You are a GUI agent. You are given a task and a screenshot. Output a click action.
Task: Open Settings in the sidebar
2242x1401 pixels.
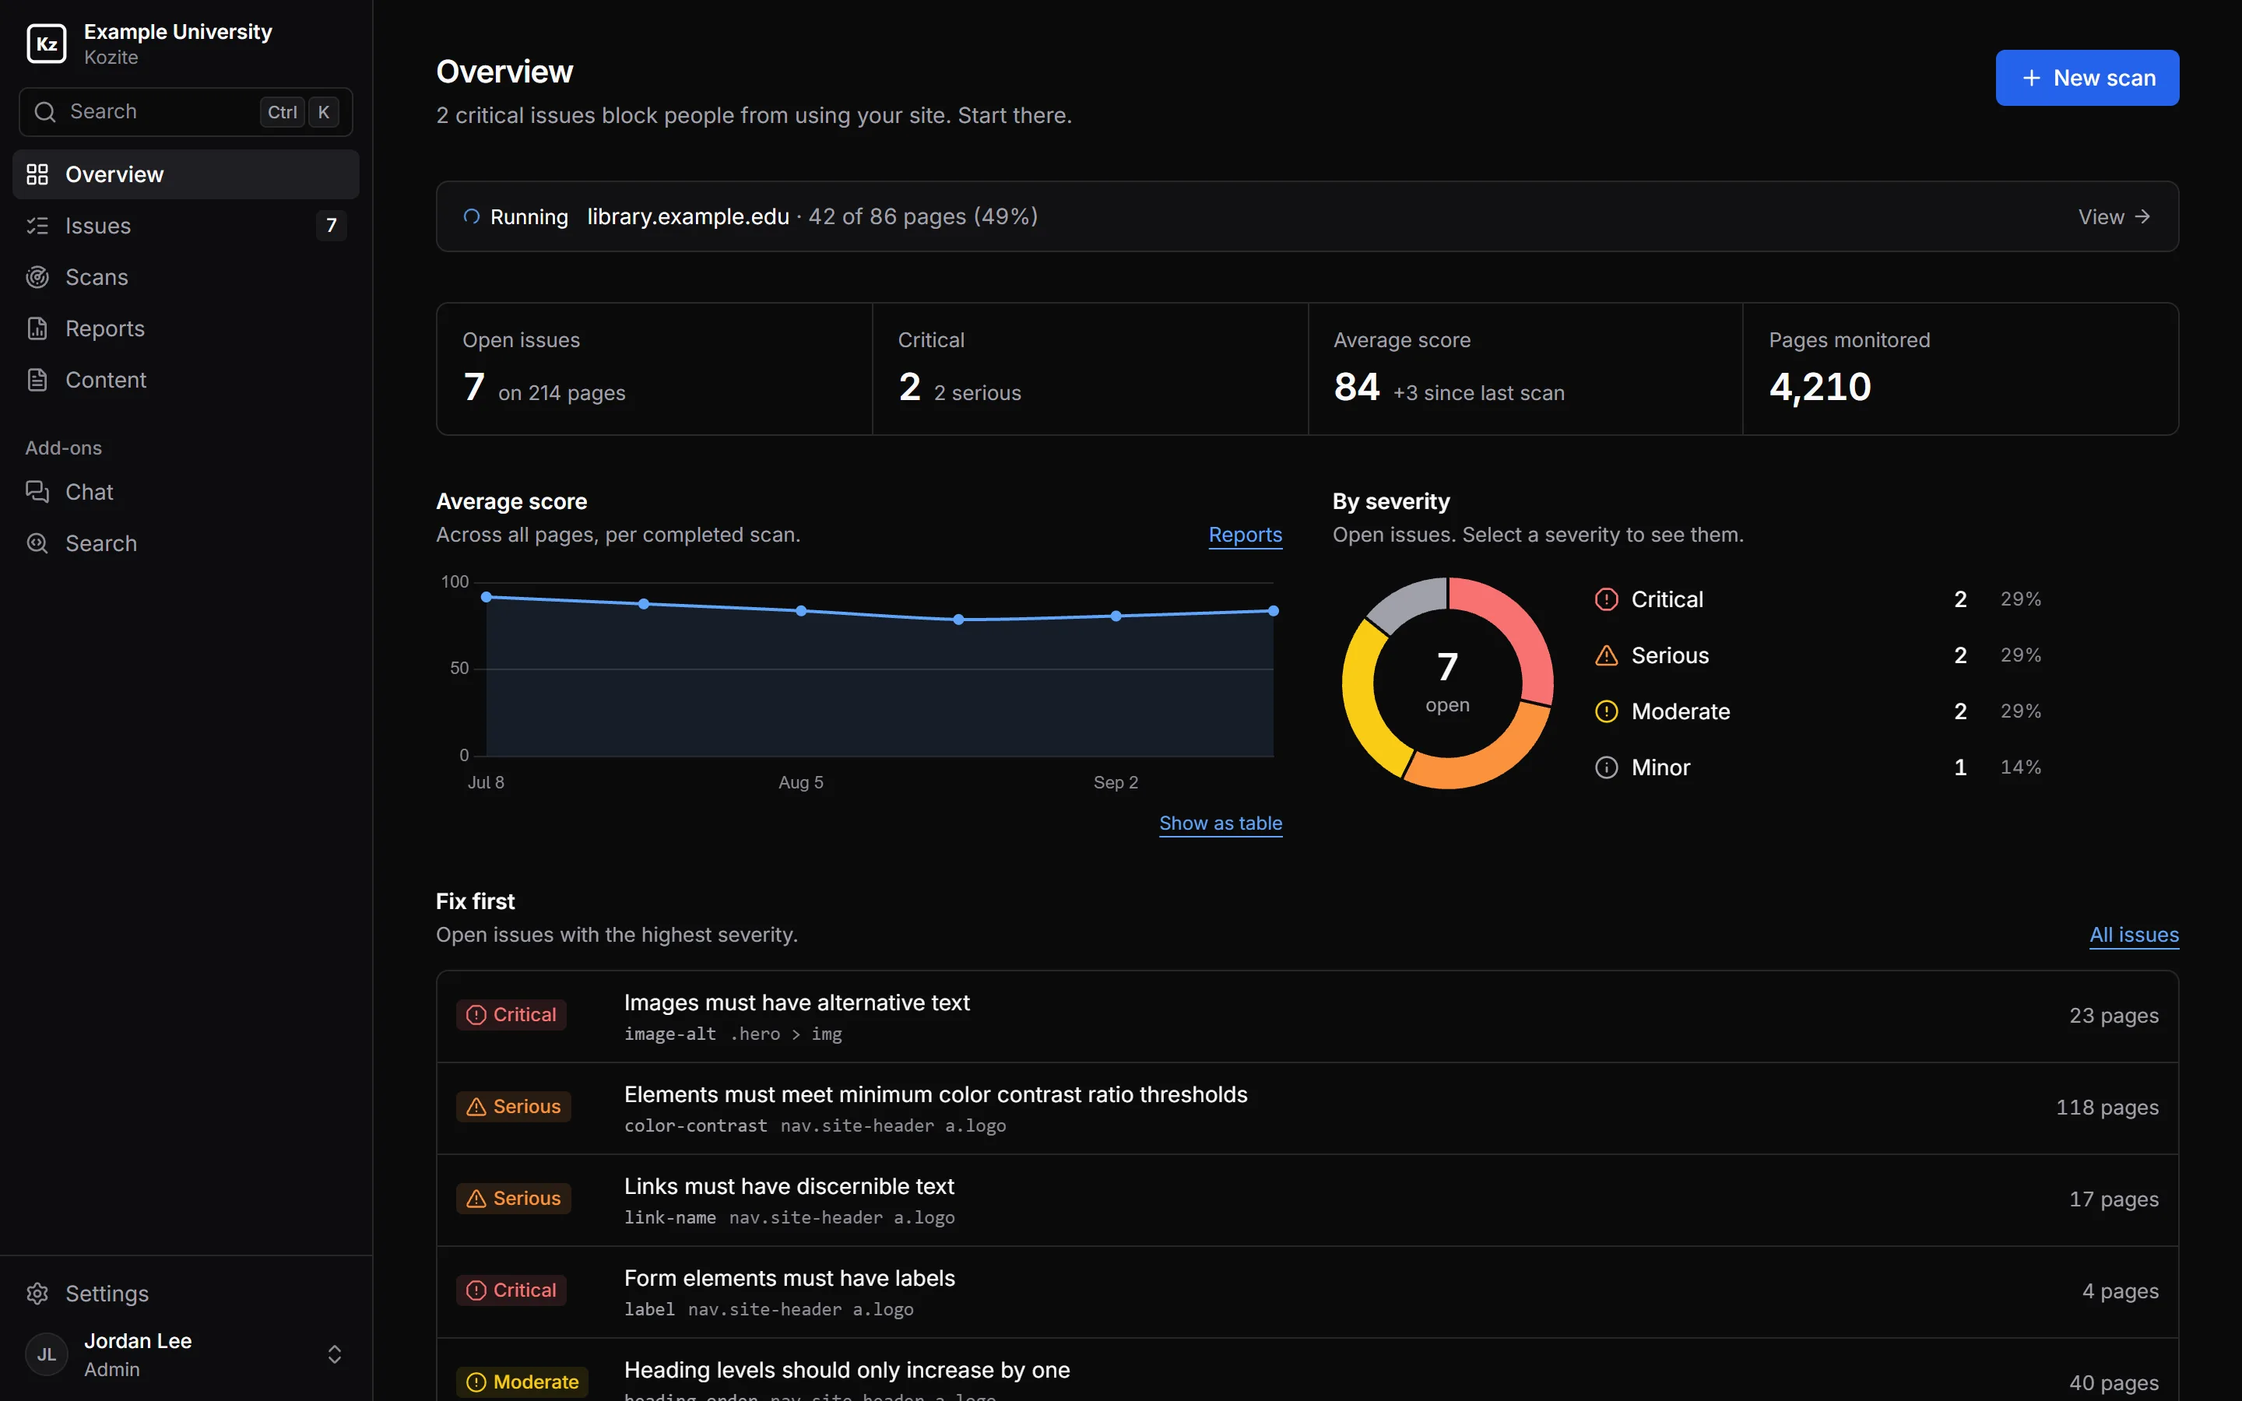click(x=185, y=1294)
